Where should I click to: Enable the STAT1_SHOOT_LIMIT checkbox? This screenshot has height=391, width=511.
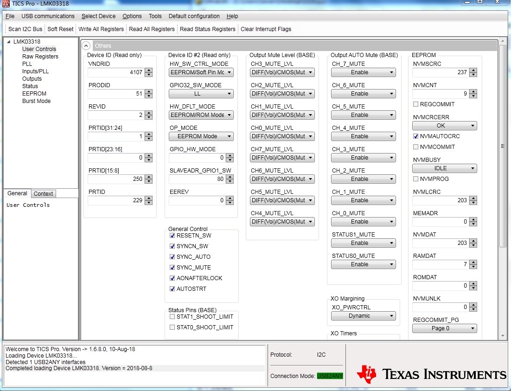tap(172, 317)
